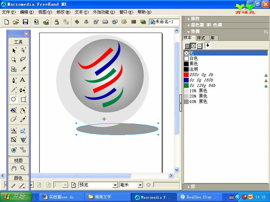Select the Ellipse tool
The image size is (270, 202).
pyautogui.click(x=13, y=99)
